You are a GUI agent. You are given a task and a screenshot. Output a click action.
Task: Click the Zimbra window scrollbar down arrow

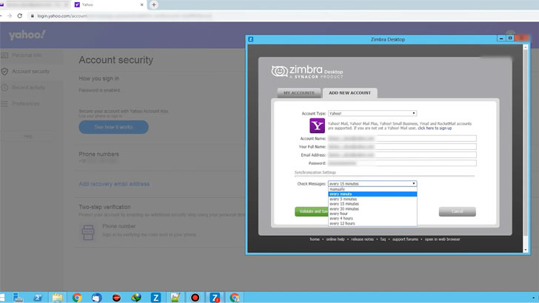pyautogui.click(x=525, y=250)
